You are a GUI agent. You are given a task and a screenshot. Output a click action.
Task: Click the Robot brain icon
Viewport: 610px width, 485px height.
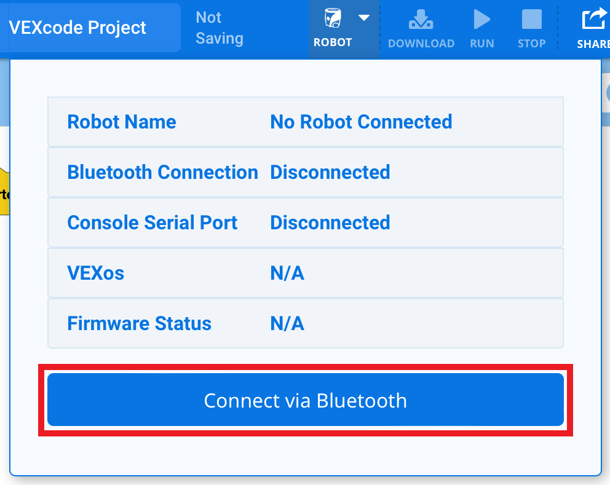333,20
